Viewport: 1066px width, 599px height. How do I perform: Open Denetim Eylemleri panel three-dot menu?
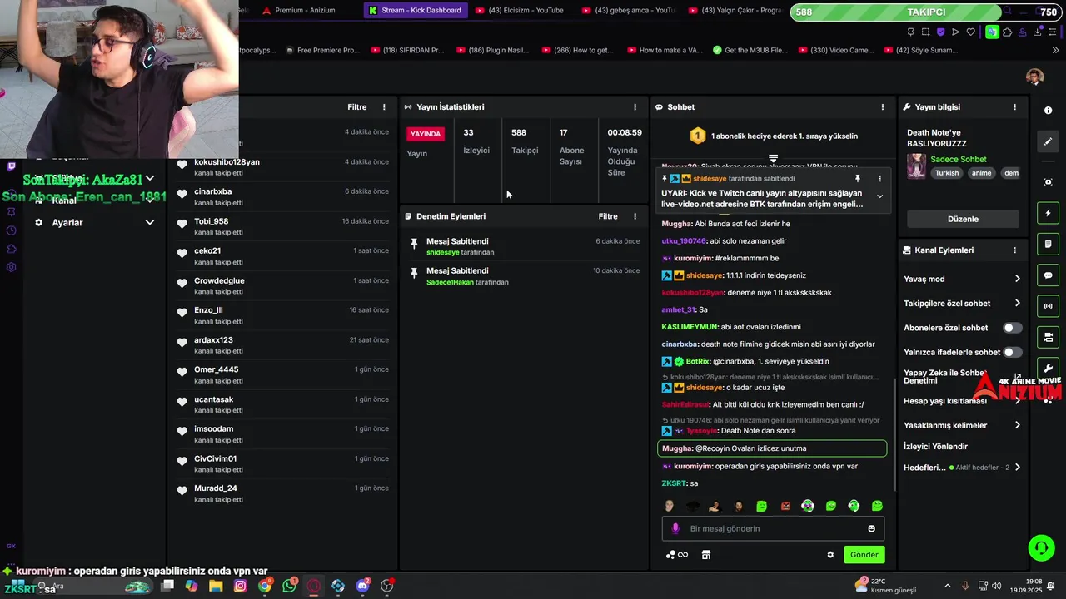(x=635, y=216)
